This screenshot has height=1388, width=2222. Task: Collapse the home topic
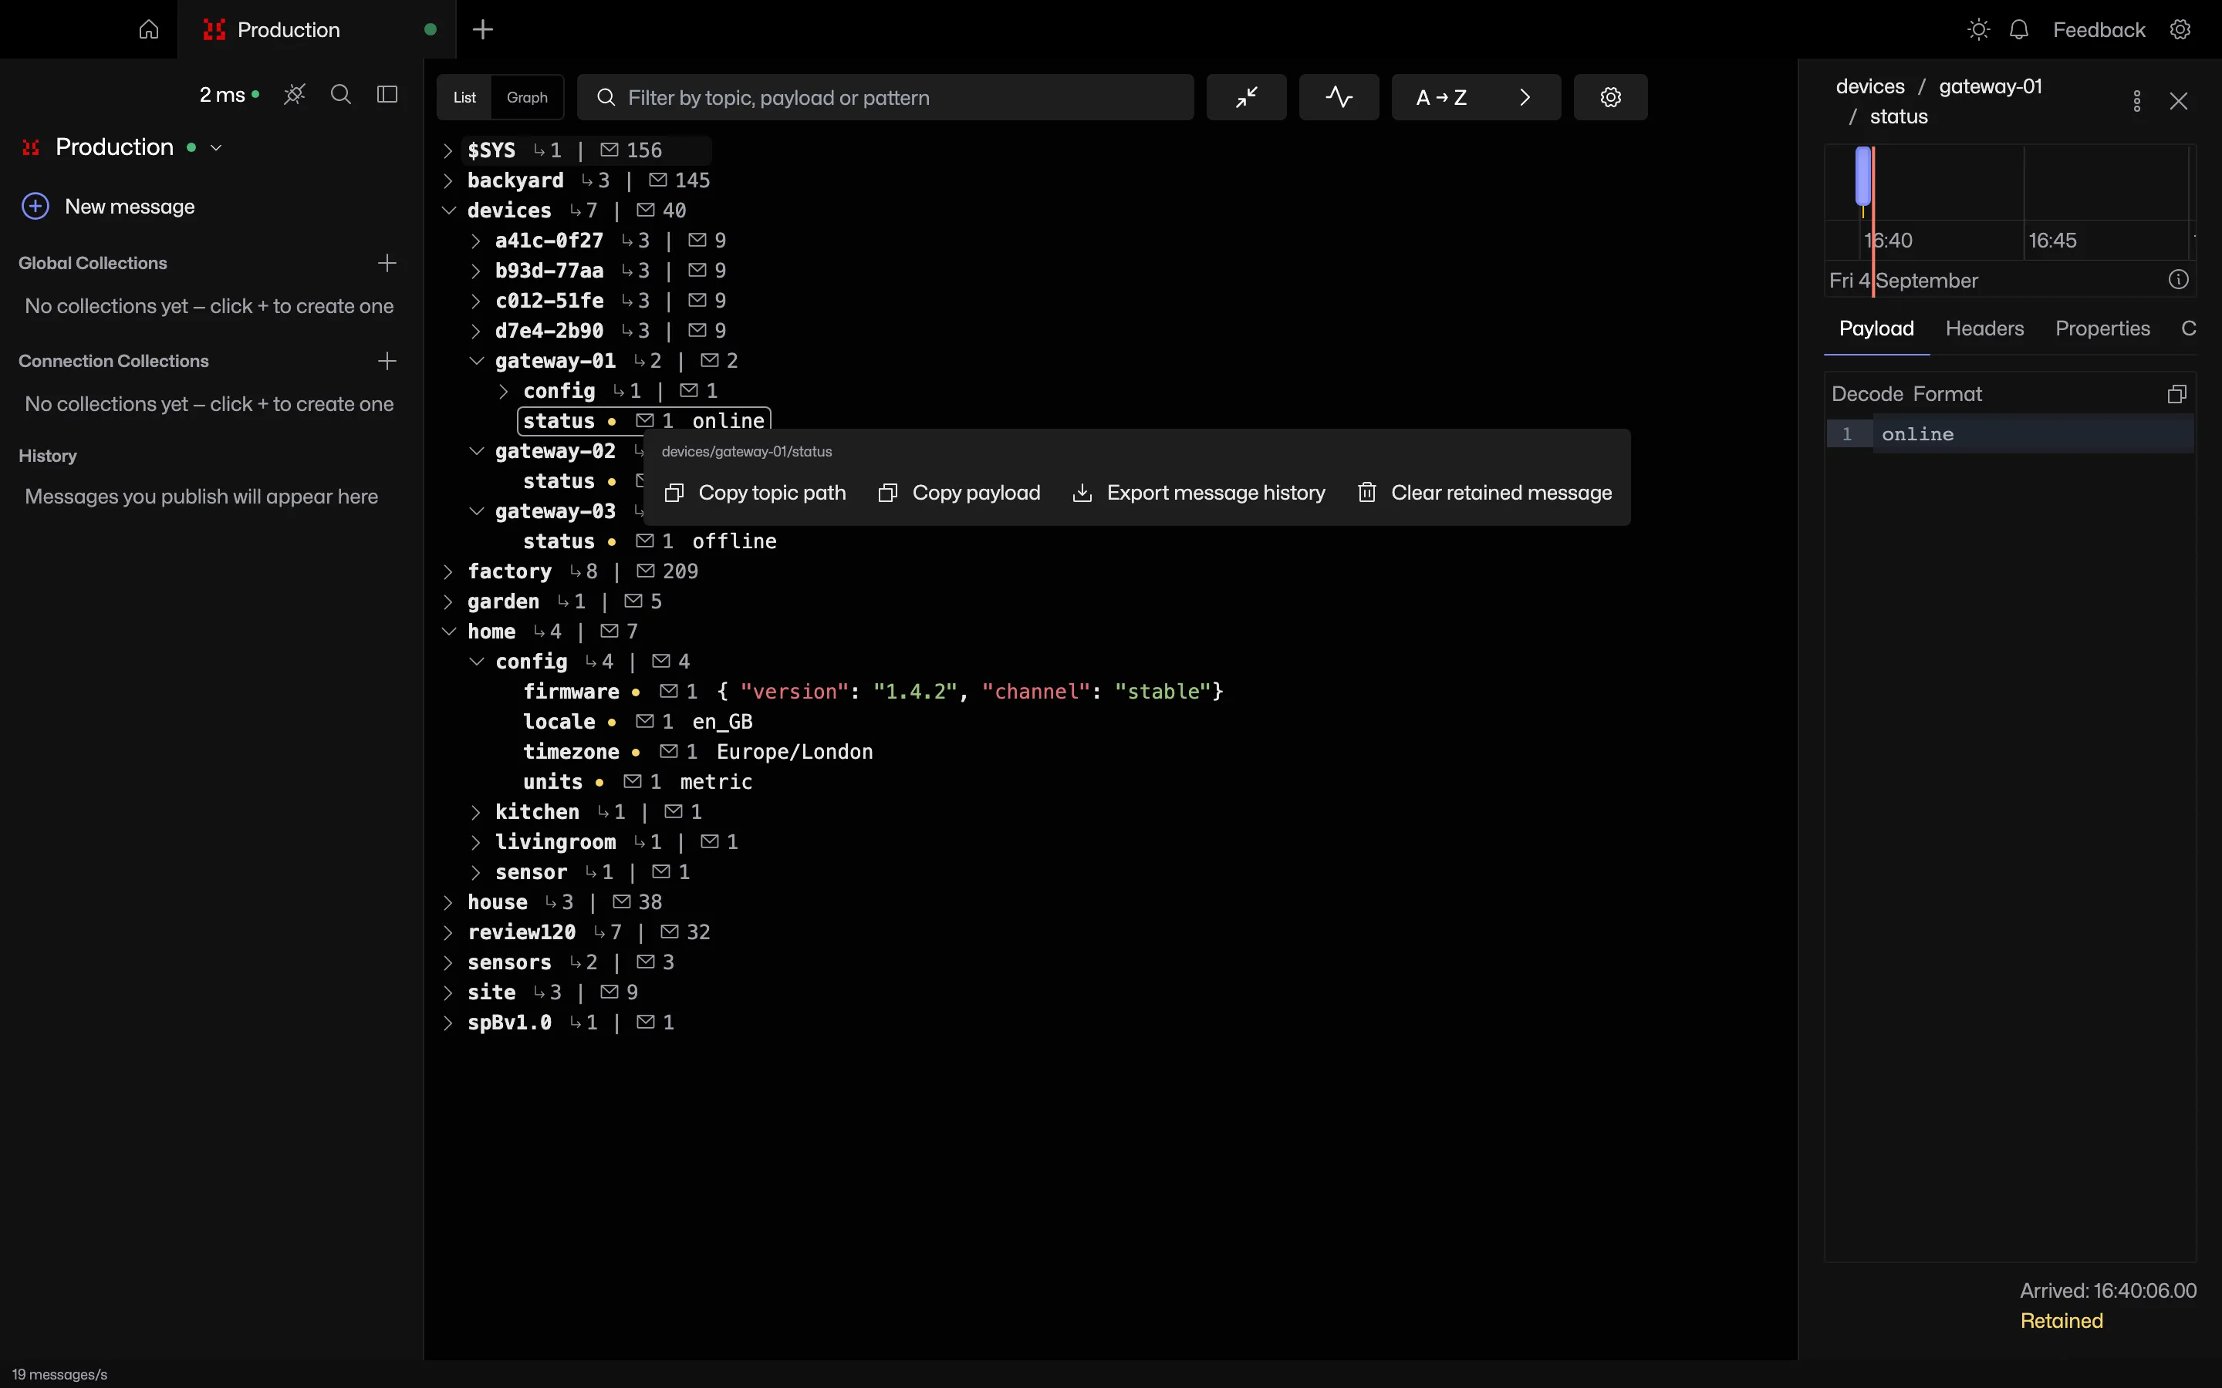[x=448, y=632]
